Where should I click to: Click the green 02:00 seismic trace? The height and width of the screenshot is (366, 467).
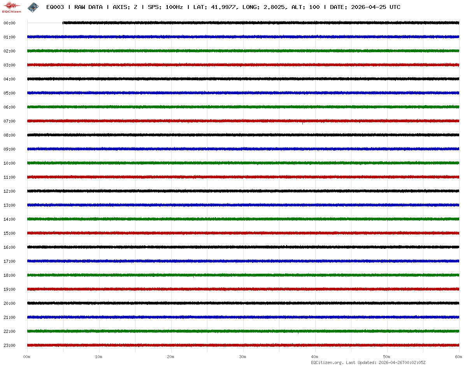pos(233,51)
